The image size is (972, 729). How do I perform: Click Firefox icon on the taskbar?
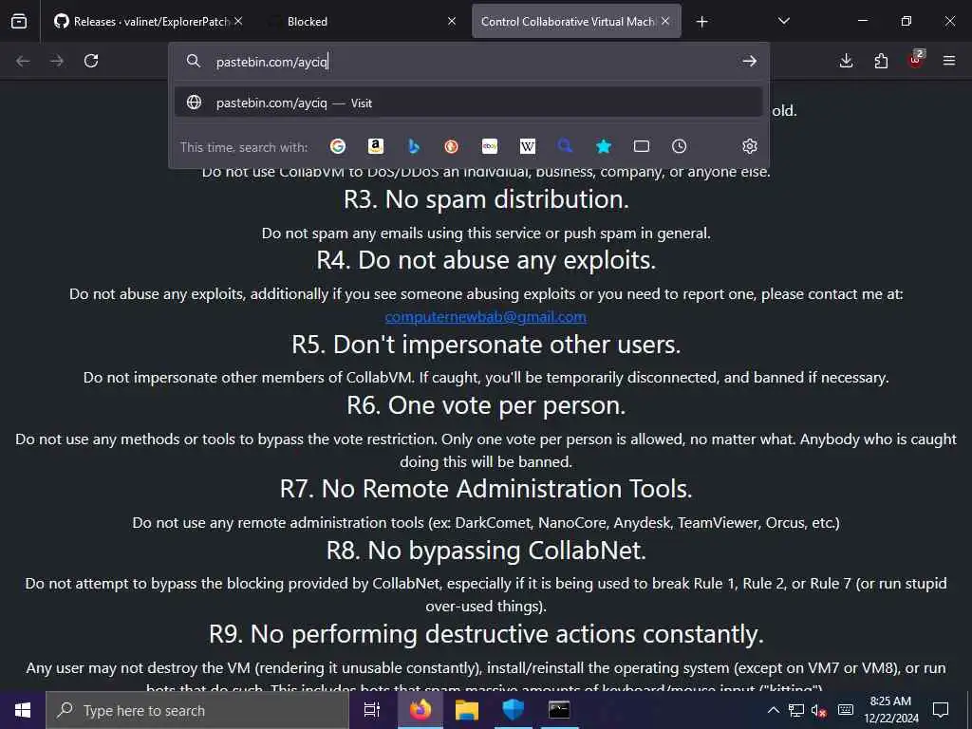point(420,710)
